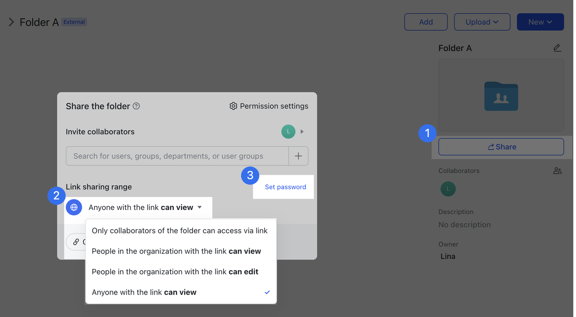Click the green collaborator avatar under Collaborators
This screenshot has height=317, width=576.
point(448,189)
